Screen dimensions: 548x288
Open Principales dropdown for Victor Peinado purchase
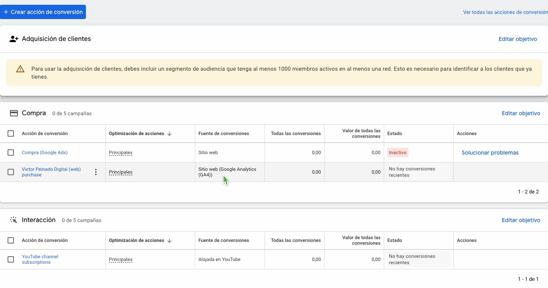point(120,172)
